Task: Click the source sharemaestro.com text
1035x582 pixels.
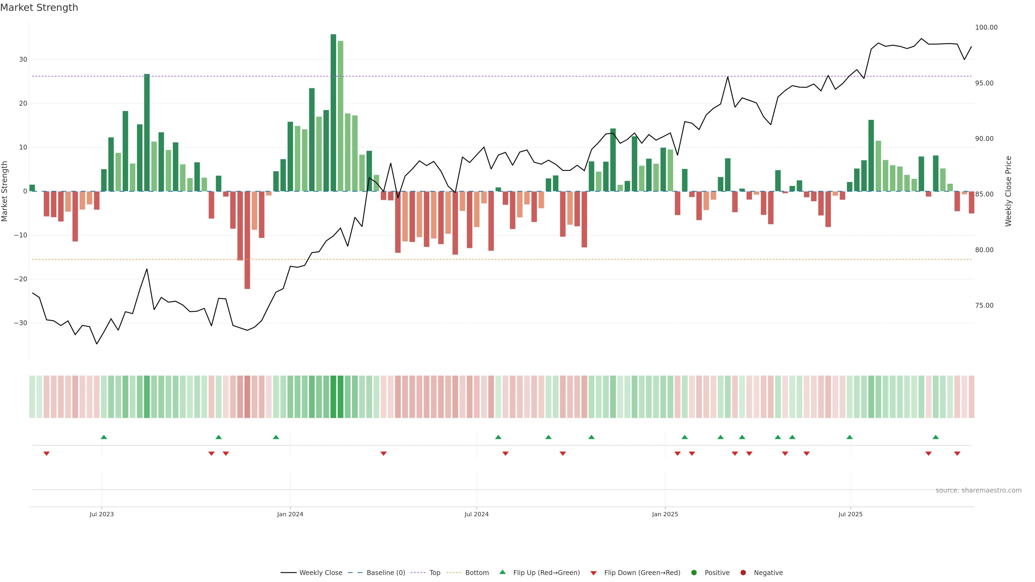Action: (x=978, y=490)
